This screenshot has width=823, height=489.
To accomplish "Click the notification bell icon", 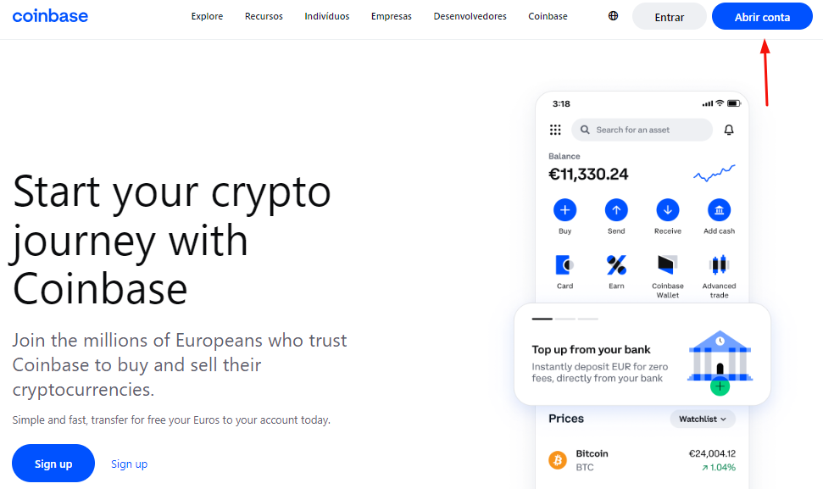I will coord(729,130).
